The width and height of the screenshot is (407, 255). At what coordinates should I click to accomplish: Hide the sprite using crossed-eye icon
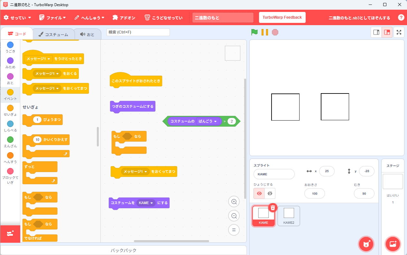(x=270, y=193)
